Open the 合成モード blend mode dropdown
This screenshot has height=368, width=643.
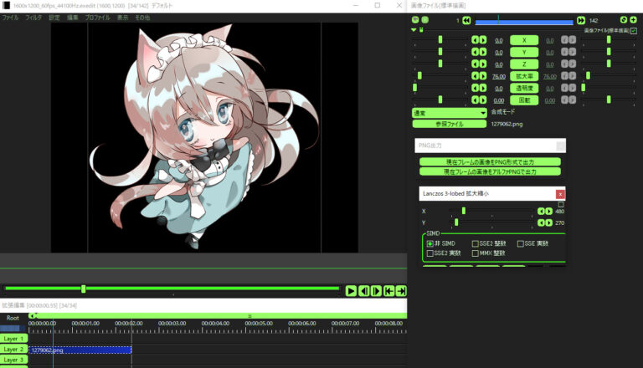point(450,112)
